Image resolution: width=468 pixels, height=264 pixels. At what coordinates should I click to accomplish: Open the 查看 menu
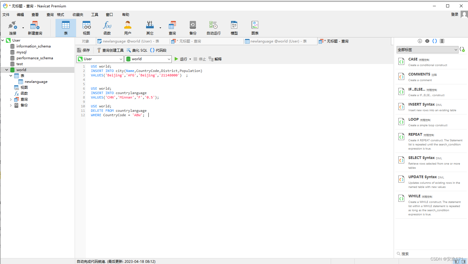[35, 14]
